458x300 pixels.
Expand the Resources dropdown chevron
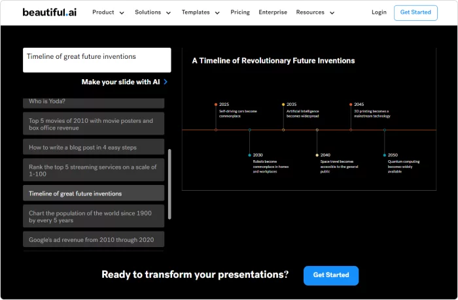pyautogui.click(x=332, y=13)
